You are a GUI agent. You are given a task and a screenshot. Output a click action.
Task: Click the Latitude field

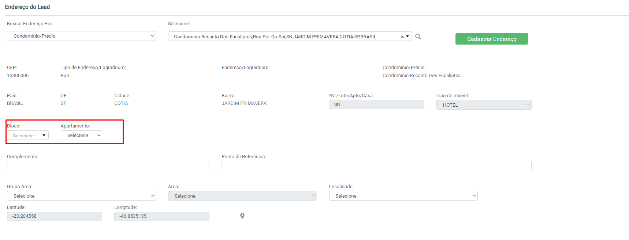(55, 216)
